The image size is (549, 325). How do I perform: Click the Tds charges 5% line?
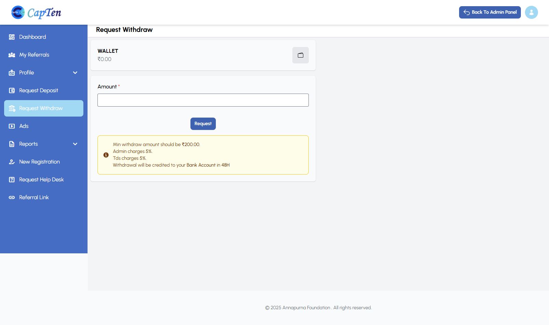(x=130, y=158)
